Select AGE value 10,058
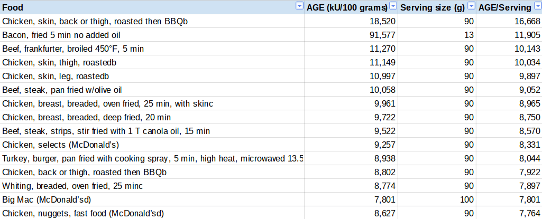The width and height of the screenshot is (542, 219). coord(351,90)
